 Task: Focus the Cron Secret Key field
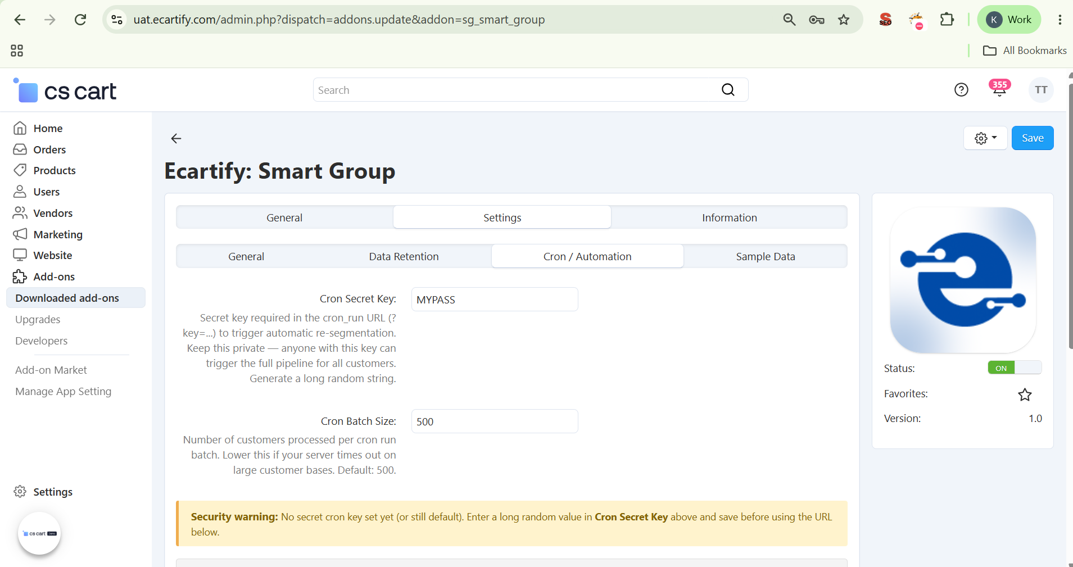[x=495, y=300]
